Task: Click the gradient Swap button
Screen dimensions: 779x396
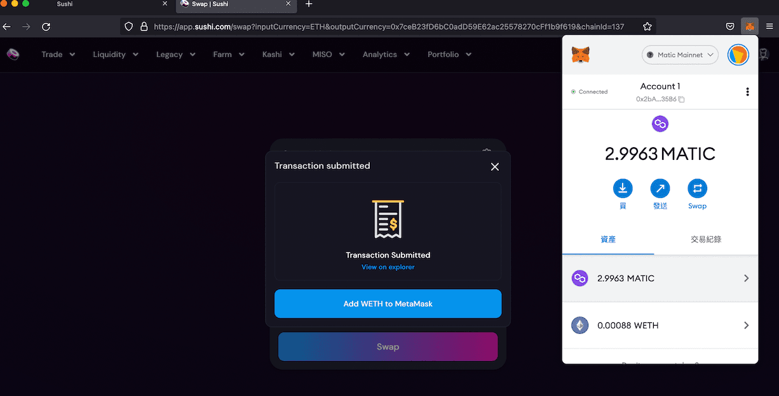Action: tap(388, 346)
